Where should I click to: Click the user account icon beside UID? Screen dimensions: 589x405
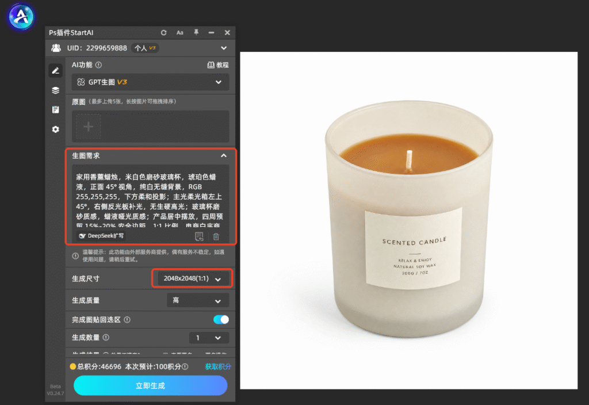click(56, 48)
